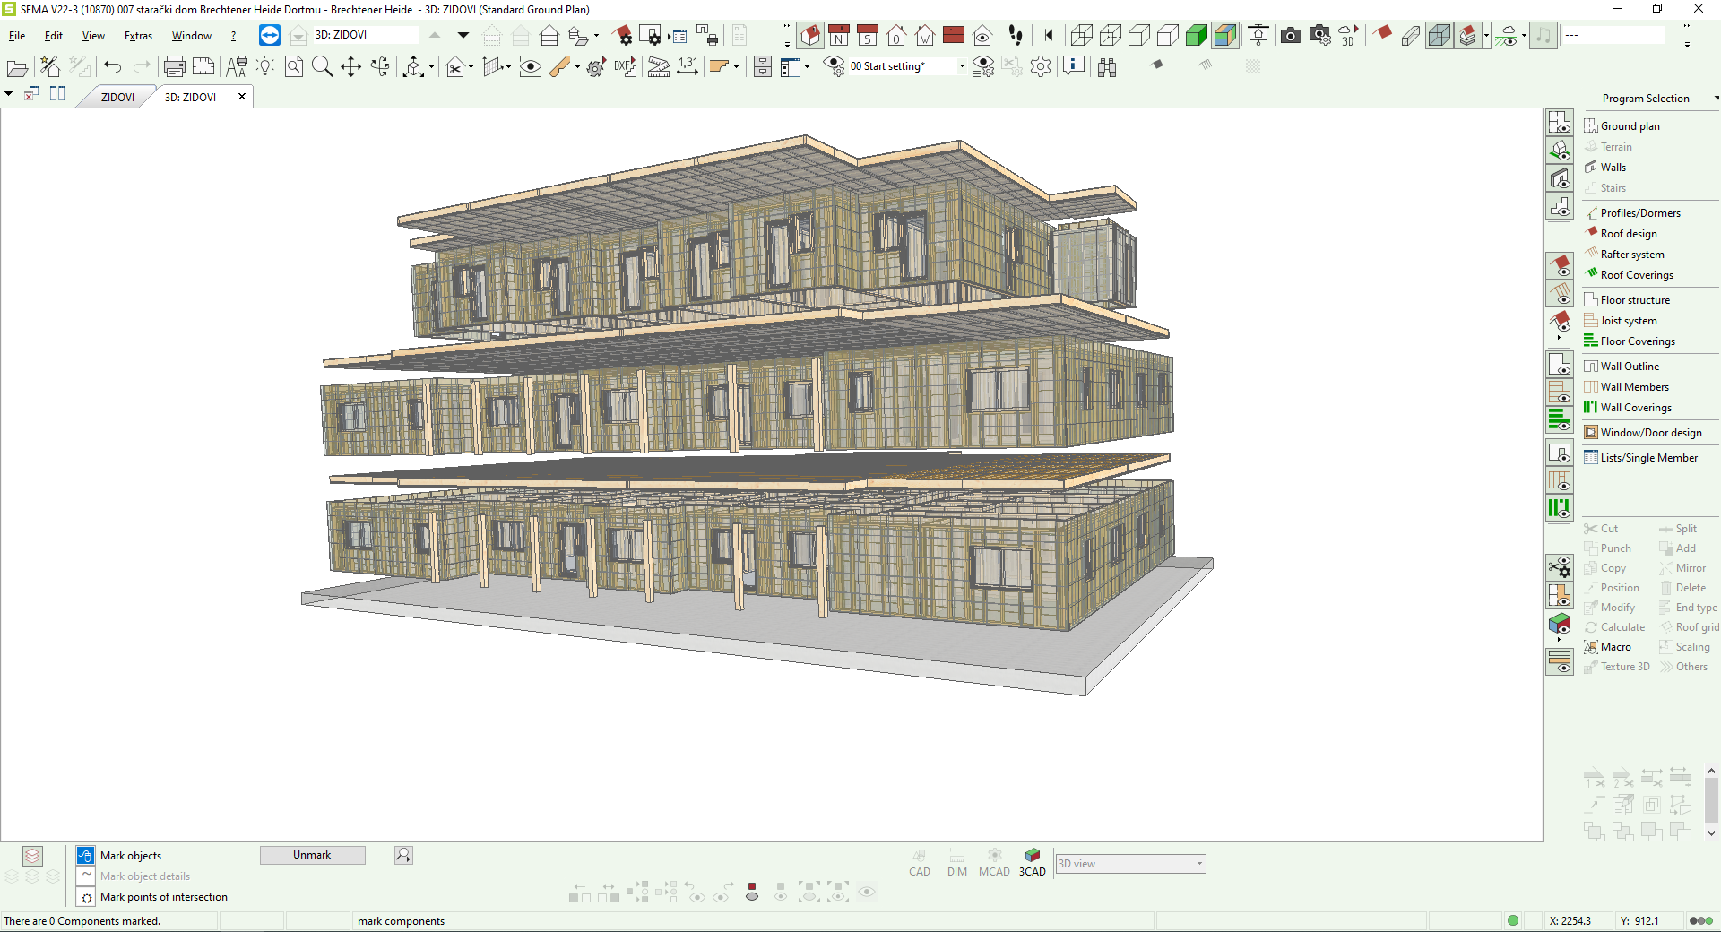
Task: Switch to the ZIDOVI tab
Action: coord(117,97)
